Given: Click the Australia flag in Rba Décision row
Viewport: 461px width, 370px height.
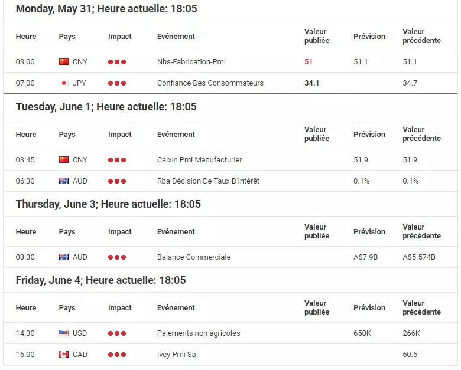Looking at the screenshot, I should pos(64,181).
